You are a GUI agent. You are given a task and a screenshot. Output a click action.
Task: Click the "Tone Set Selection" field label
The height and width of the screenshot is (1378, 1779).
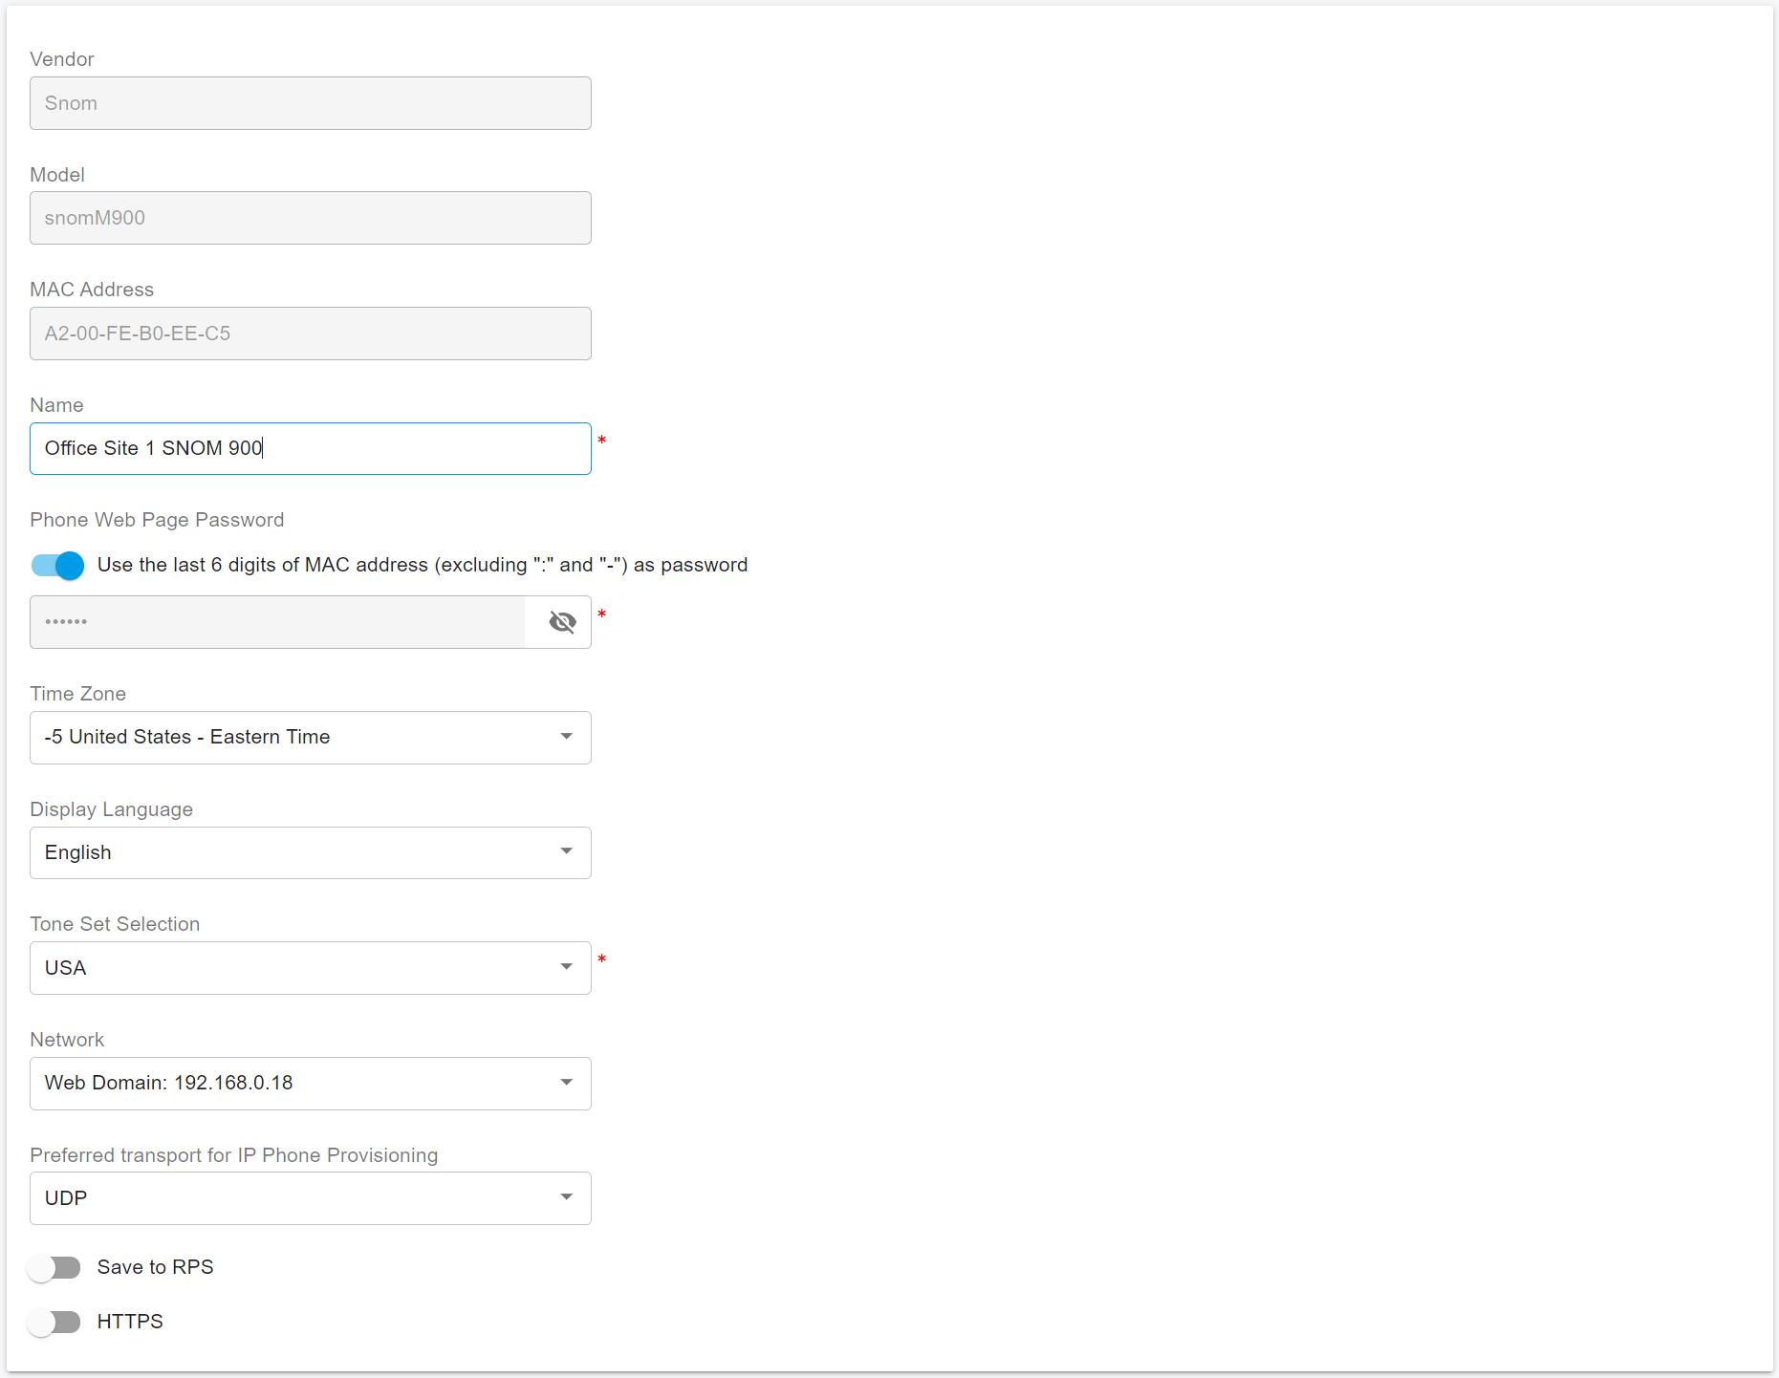coord(115,924)
